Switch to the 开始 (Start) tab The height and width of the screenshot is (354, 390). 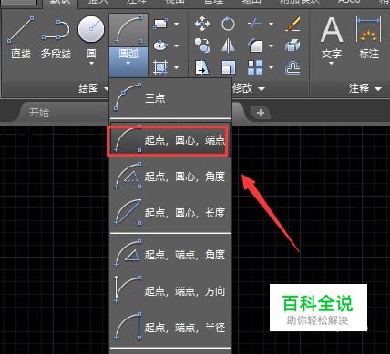tap(39, 113)
